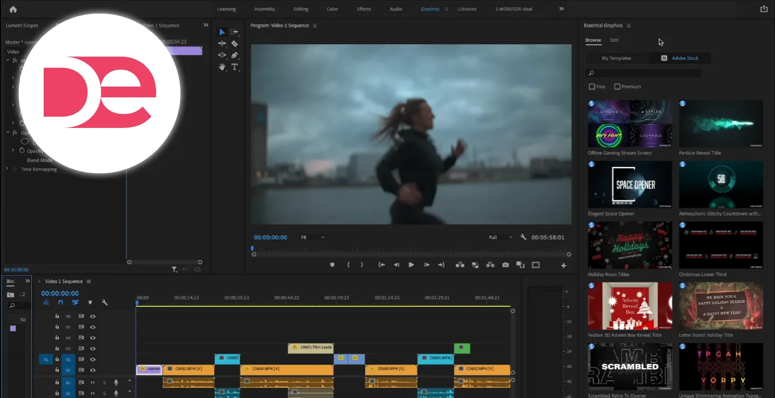
Task: Show workspace overflow chevrons
Action: [562, 9]
